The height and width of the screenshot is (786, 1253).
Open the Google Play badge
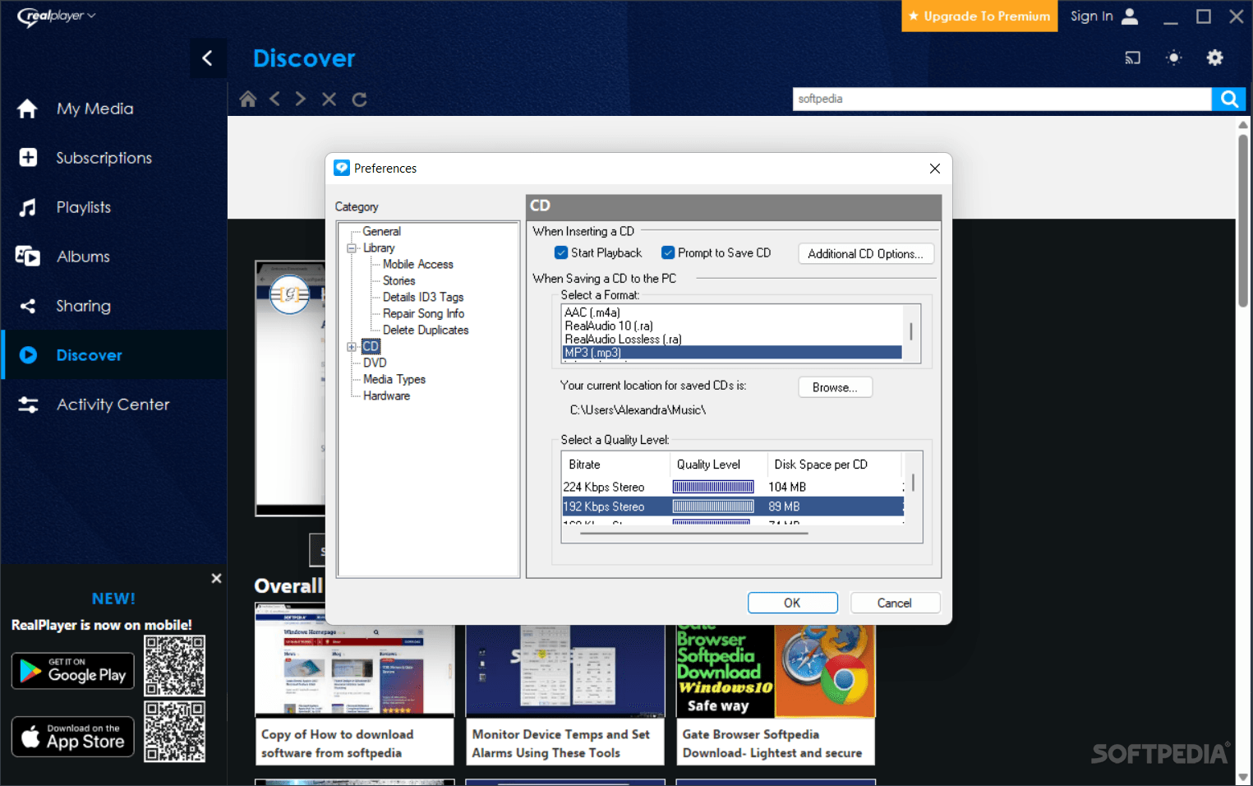coord(73,671)
